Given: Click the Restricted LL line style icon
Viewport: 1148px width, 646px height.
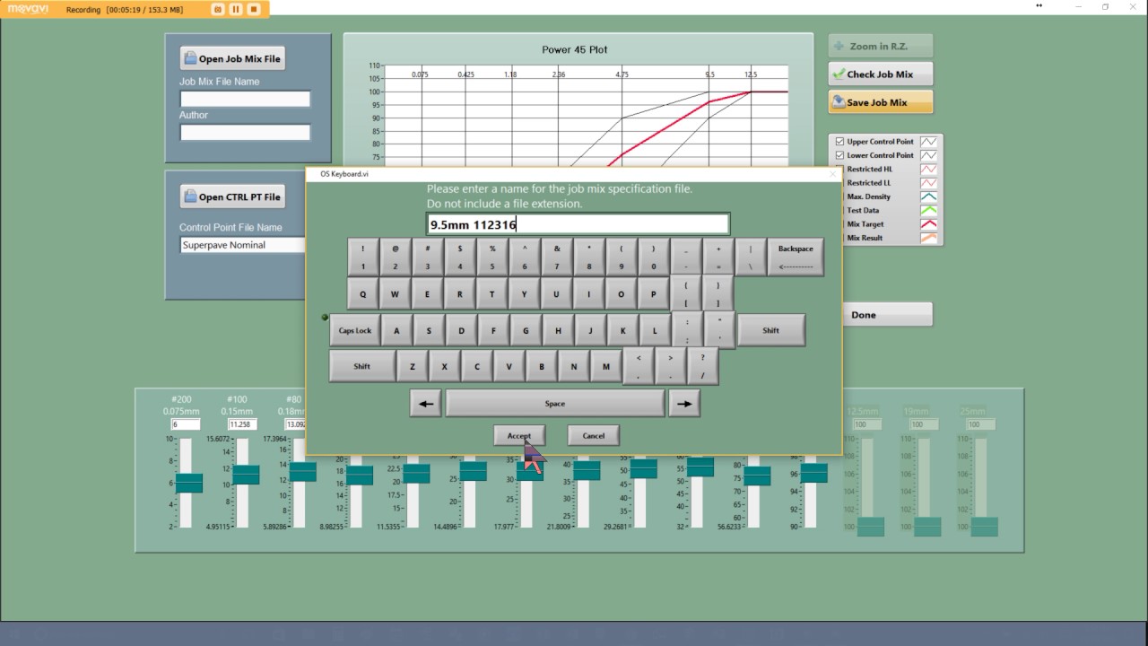Looking at the screenshot, I should pyautogui.click(x=930, y=183).
